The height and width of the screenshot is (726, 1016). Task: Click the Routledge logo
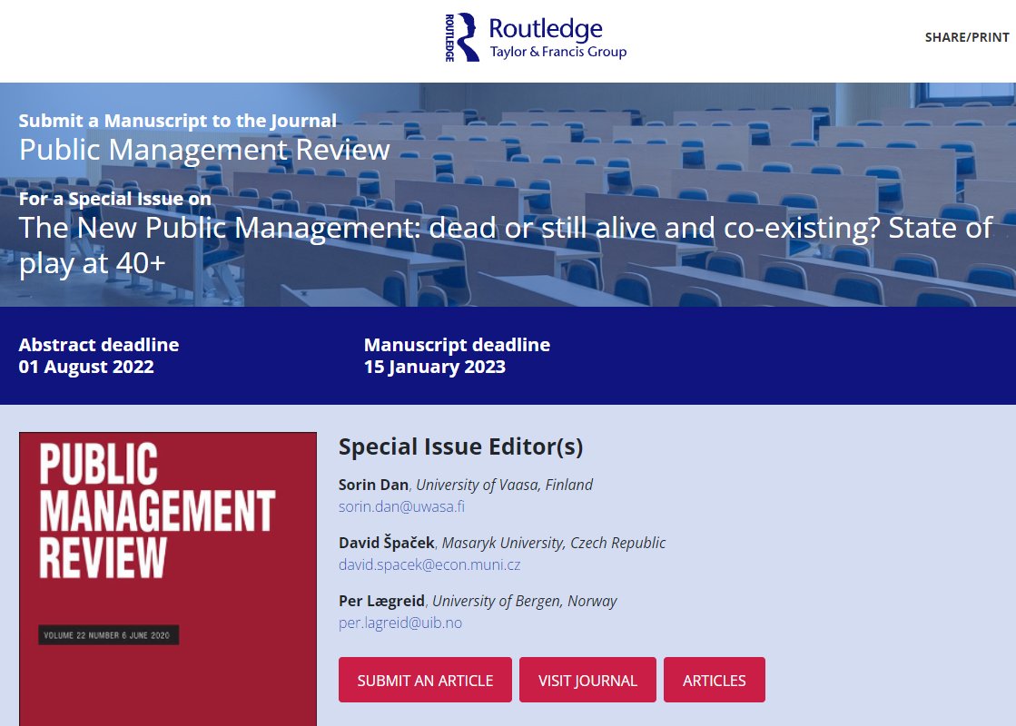pos(535,37)
